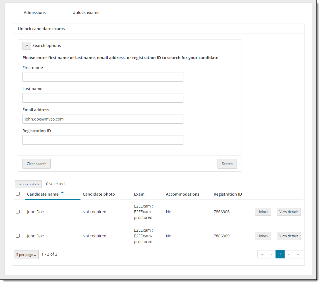This screenshot has width=321, height=284.
Task: View details for registration 7866909
Action: pos(289,236)
